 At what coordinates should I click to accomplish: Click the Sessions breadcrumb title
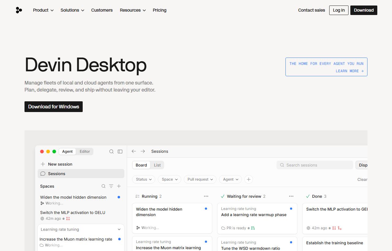[160, 151]
